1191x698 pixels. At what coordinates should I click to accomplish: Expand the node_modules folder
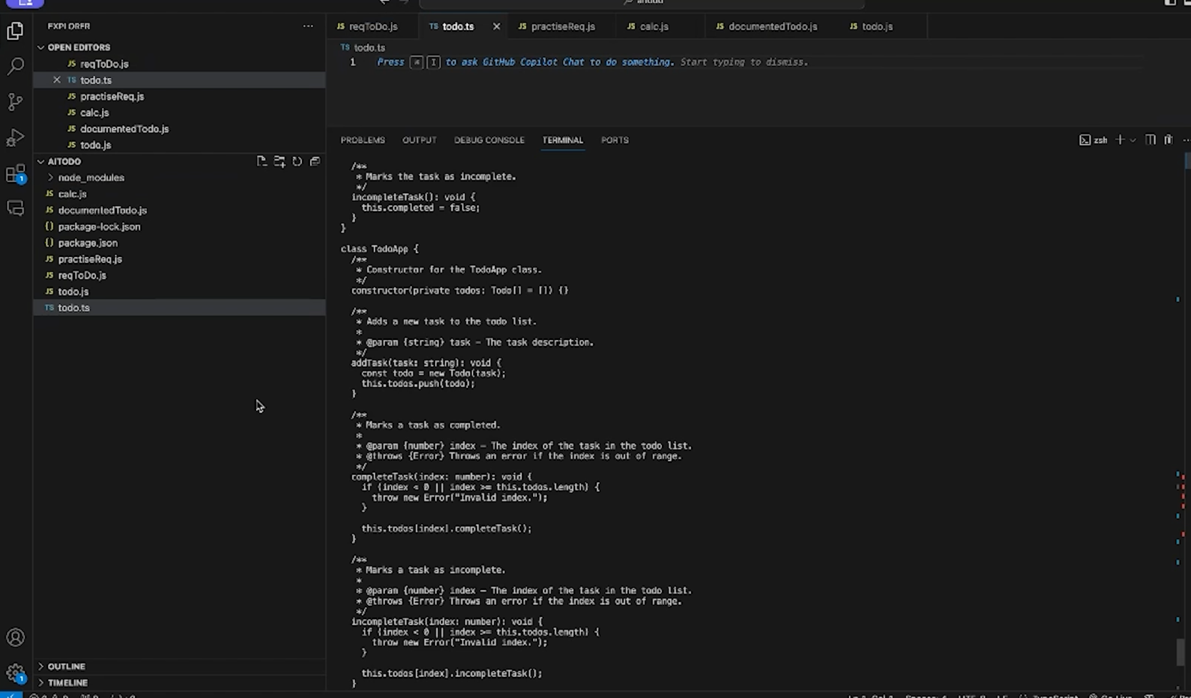(91, 178)
